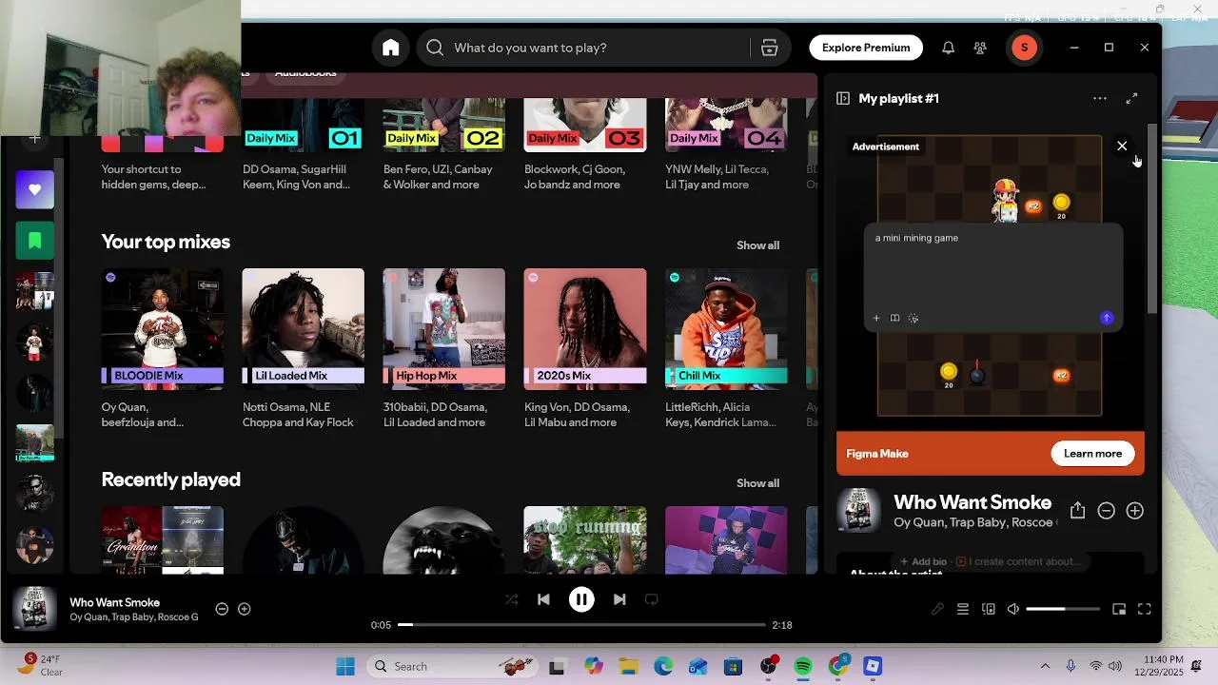Collapse the My playlist #1 side panel
The height and width of the screenshot is (685, 1218).
coord(843,98)
